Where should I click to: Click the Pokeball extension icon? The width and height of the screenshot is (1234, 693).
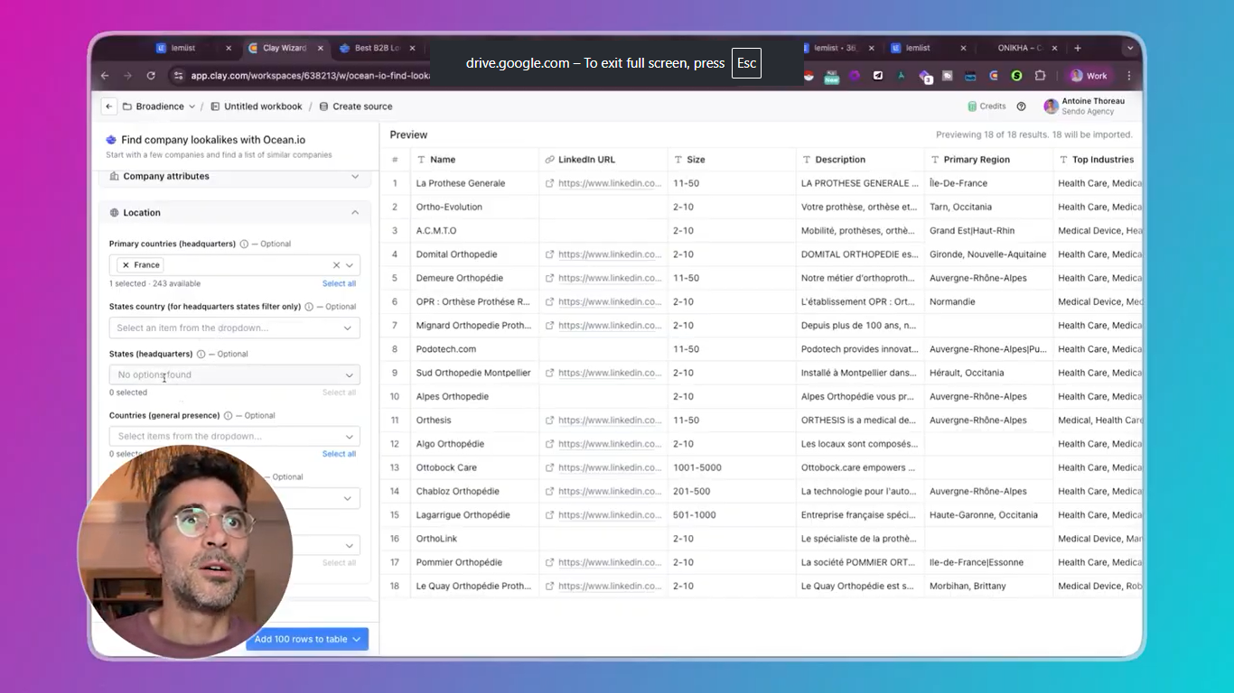pos(809,76)
